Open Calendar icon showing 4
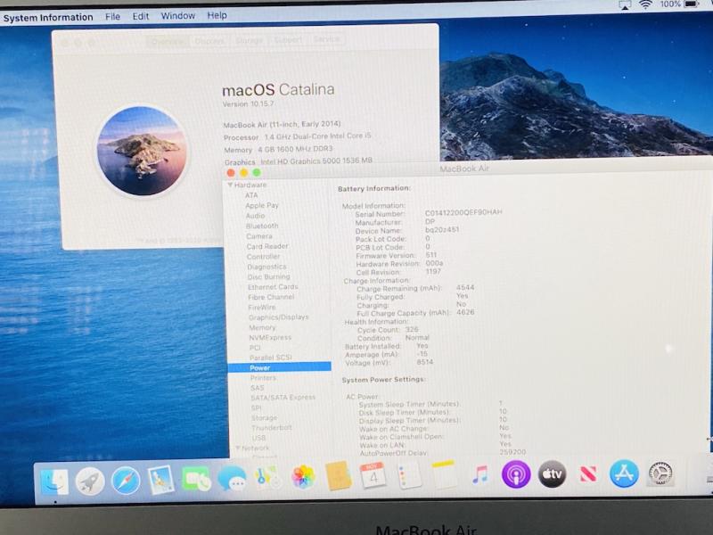 373,475
